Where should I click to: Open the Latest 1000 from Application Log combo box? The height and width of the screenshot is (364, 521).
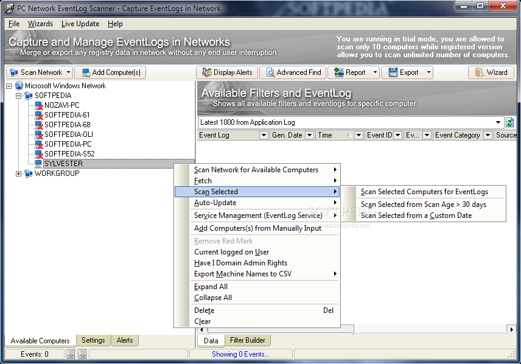tap(351, 122)
